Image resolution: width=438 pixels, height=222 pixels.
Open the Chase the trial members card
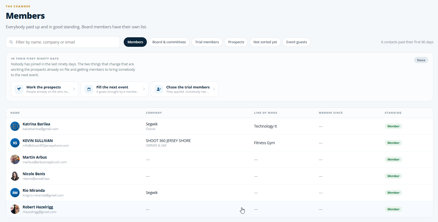click(x=185, y=89)
